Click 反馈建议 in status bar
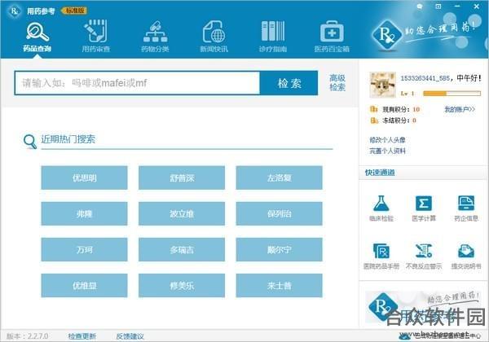Screen dimensions: 489x342 tap(130, 336)
